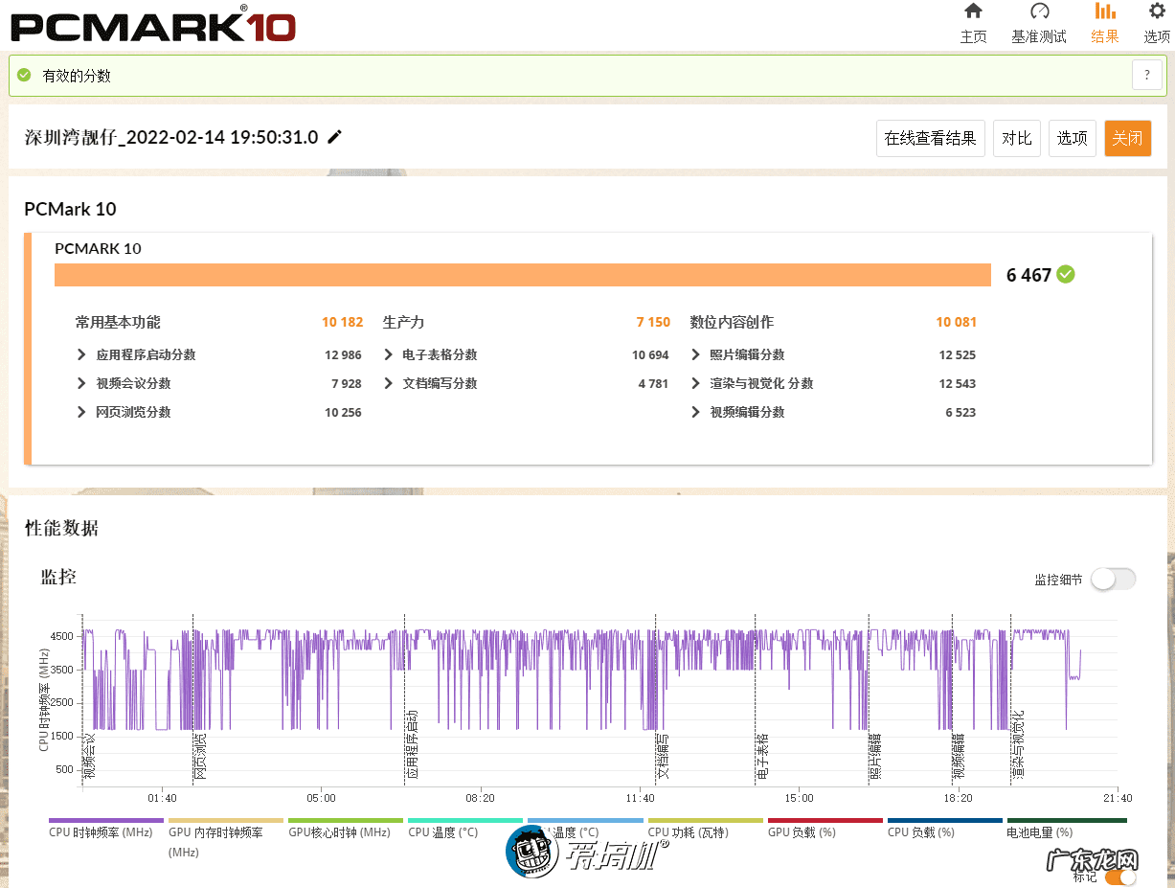The image size is (1175, 888).
Task: Click the 性能数据 section title
Action: click(61, 528)
